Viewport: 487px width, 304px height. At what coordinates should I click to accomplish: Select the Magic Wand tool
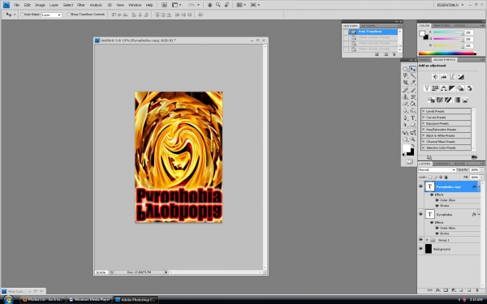click(x=413, y=76)
